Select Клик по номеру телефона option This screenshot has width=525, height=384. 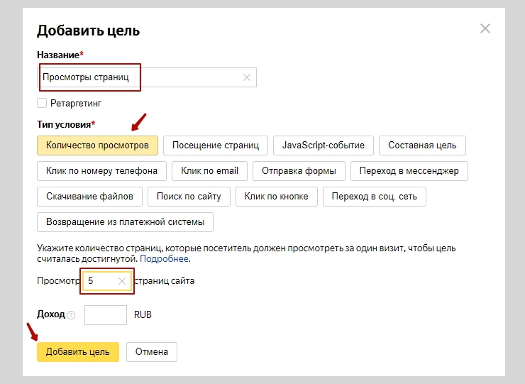pyautogui.click(x=102, y=171)
